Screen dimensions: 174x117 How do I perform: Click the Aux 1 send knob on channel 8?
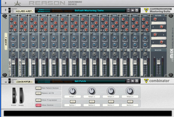click(x=82, y=19)
